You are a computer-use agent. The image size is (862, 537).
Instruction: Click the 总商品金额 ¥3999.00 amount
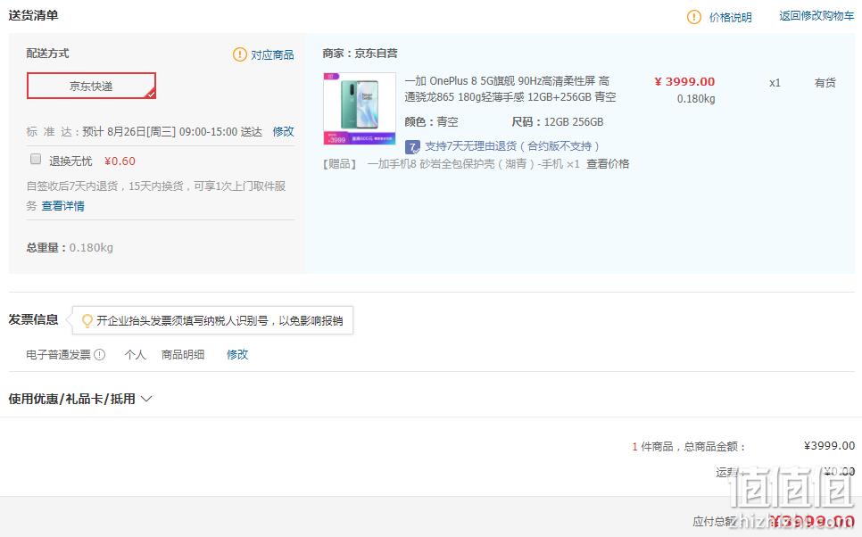click(x=829, y=446)
